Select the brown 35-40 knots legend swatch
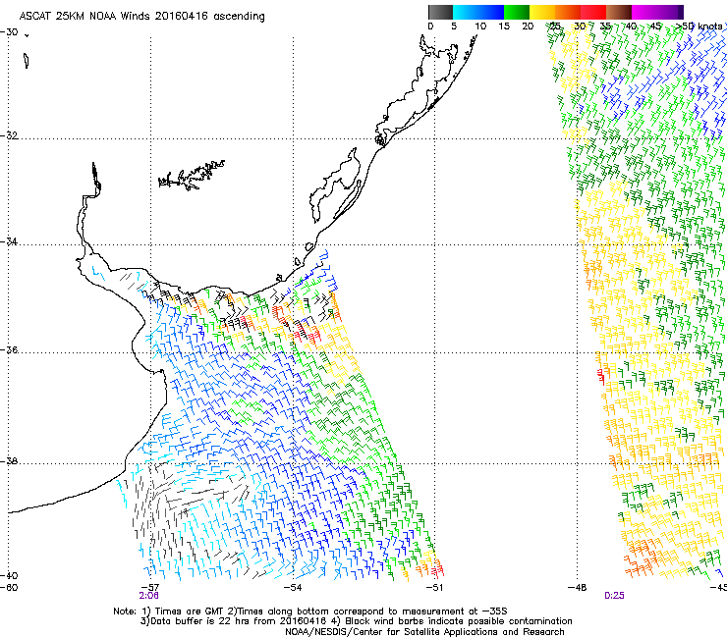 tap(619, 12)
